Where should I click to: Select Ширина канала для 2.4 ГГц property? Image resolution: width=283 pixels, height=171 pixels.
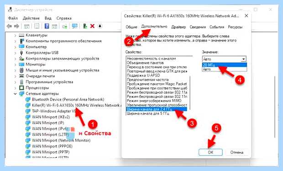click(x=156, y=109)
